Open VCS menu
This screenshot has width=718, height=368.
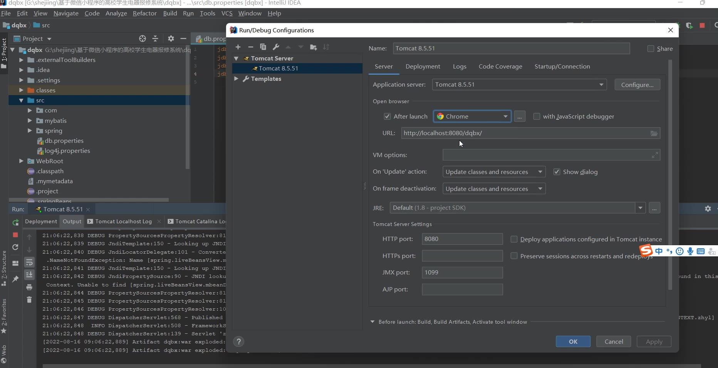(x=227, y=13)
